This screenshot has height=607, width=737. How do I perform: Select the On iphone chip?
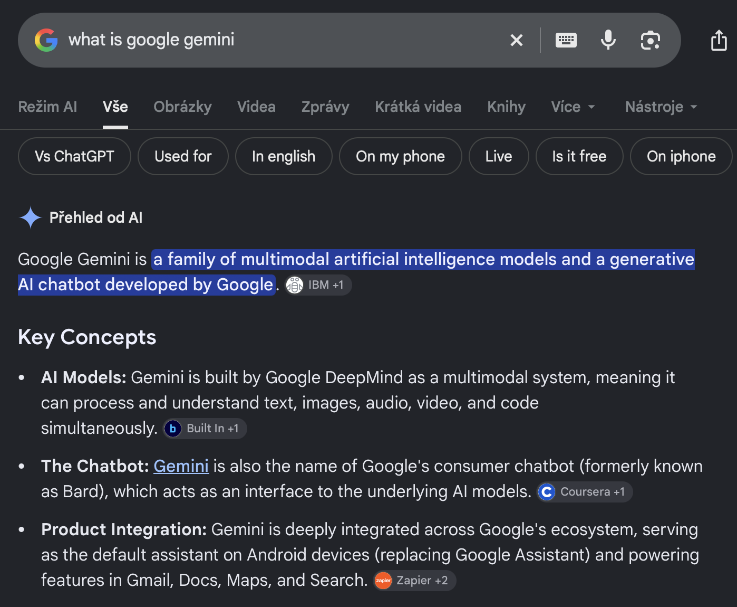[681, 156]
